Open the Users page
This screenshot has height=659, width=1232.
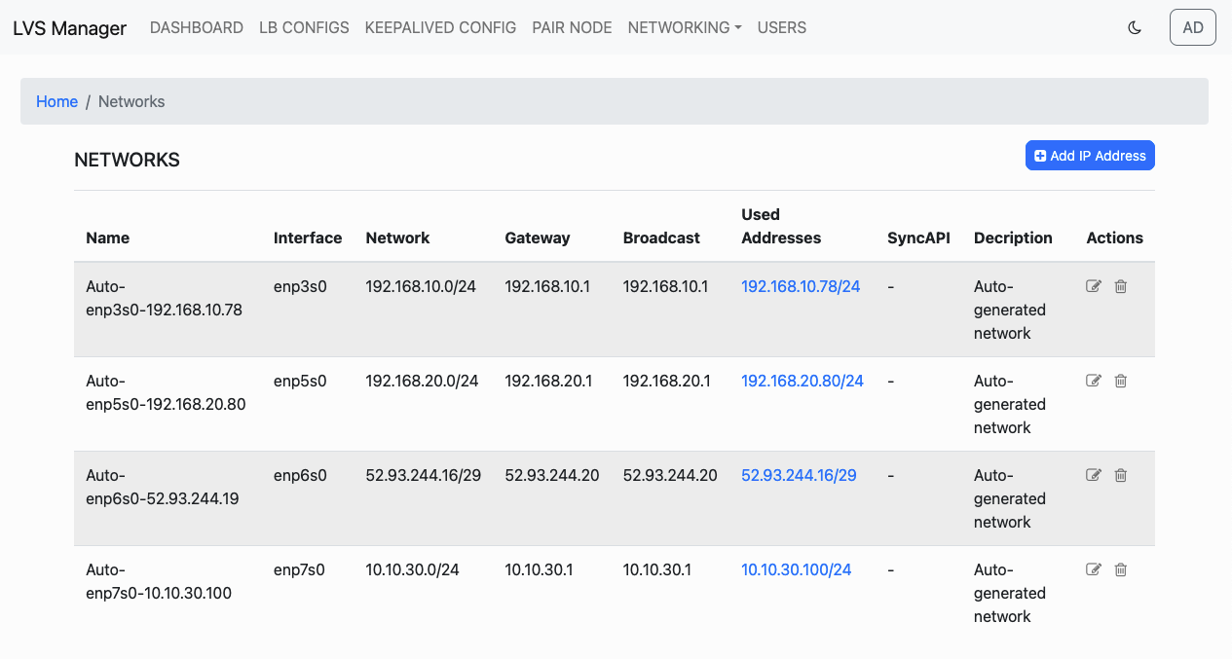[782, 27]
